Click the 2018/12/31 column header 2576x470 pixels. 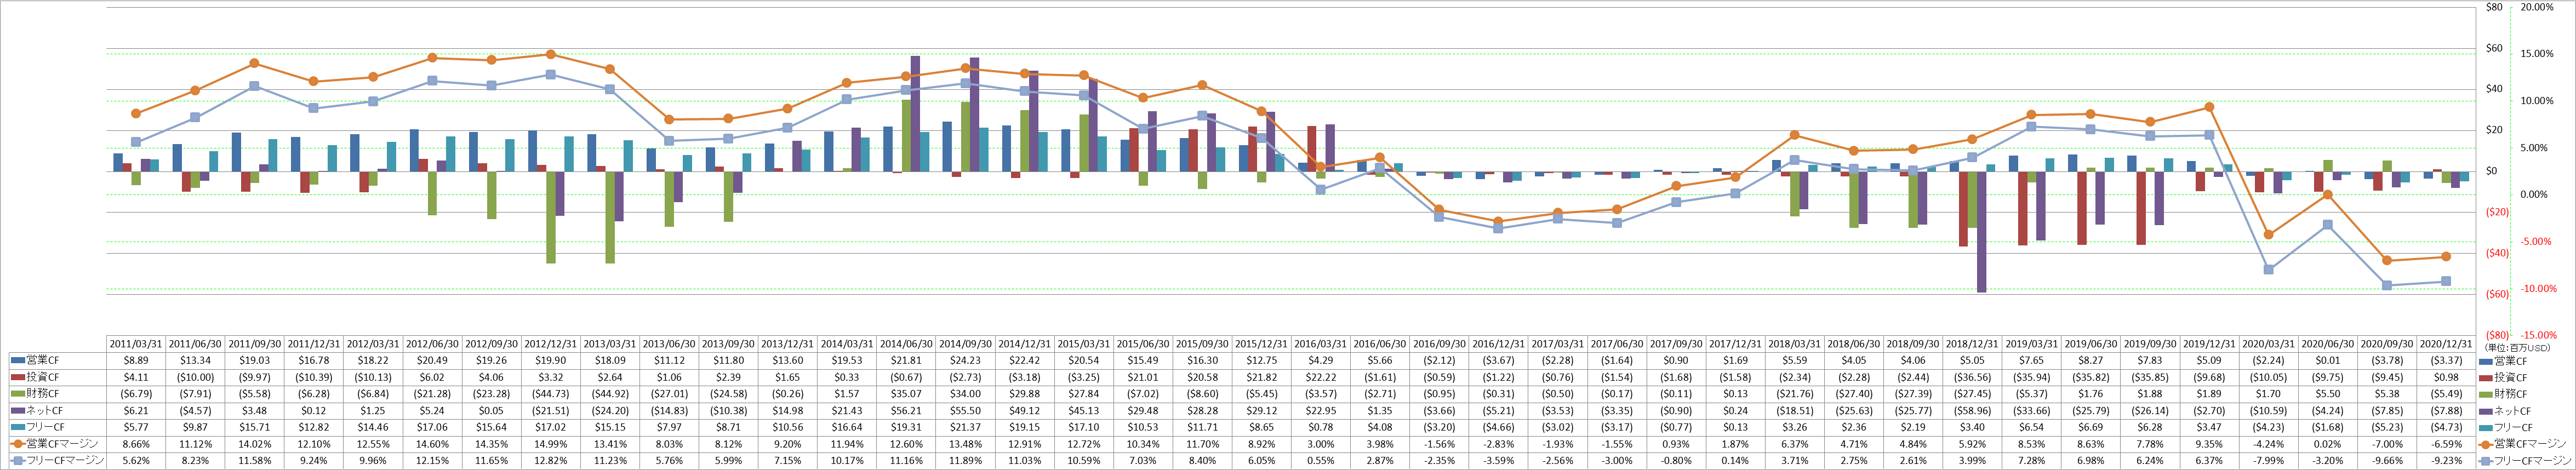[x=1973, y=343]
